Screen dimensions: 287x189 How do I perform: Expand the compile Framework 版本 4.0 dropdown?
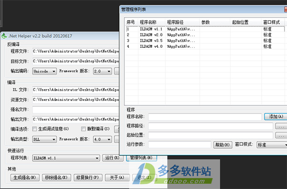tap(102, 139)
